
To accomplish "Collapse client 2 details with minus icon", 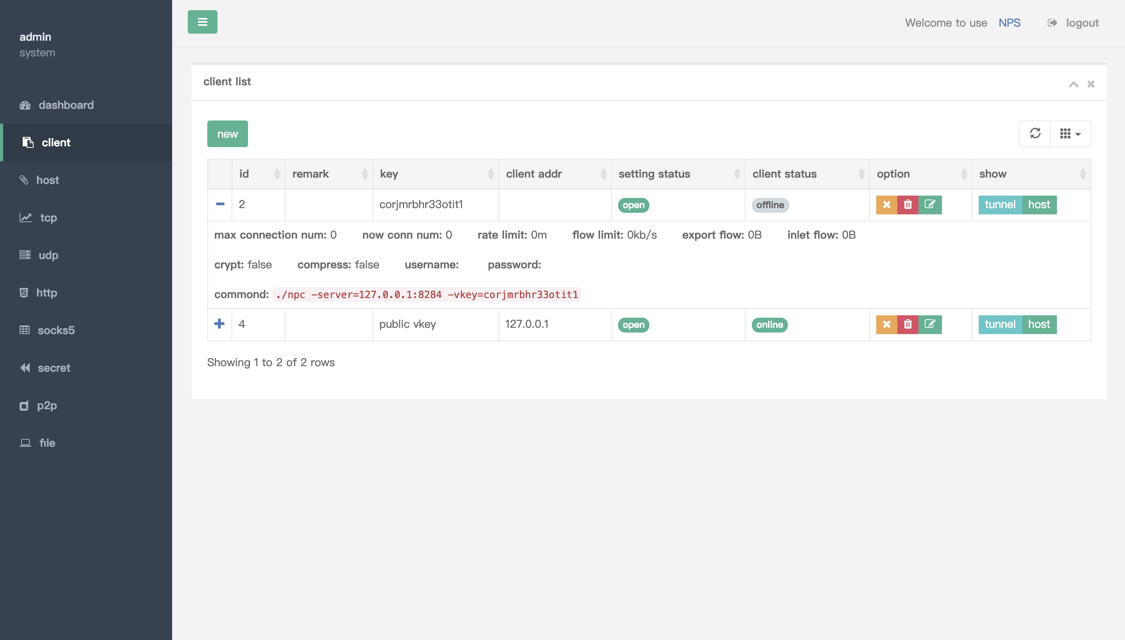I will [x=220, y=204].
